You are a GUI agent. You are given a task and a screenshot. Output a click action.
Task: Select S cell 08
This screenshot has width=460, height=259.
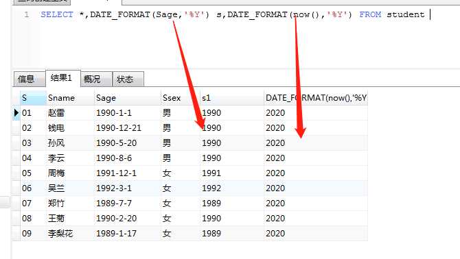click(33, 219)
